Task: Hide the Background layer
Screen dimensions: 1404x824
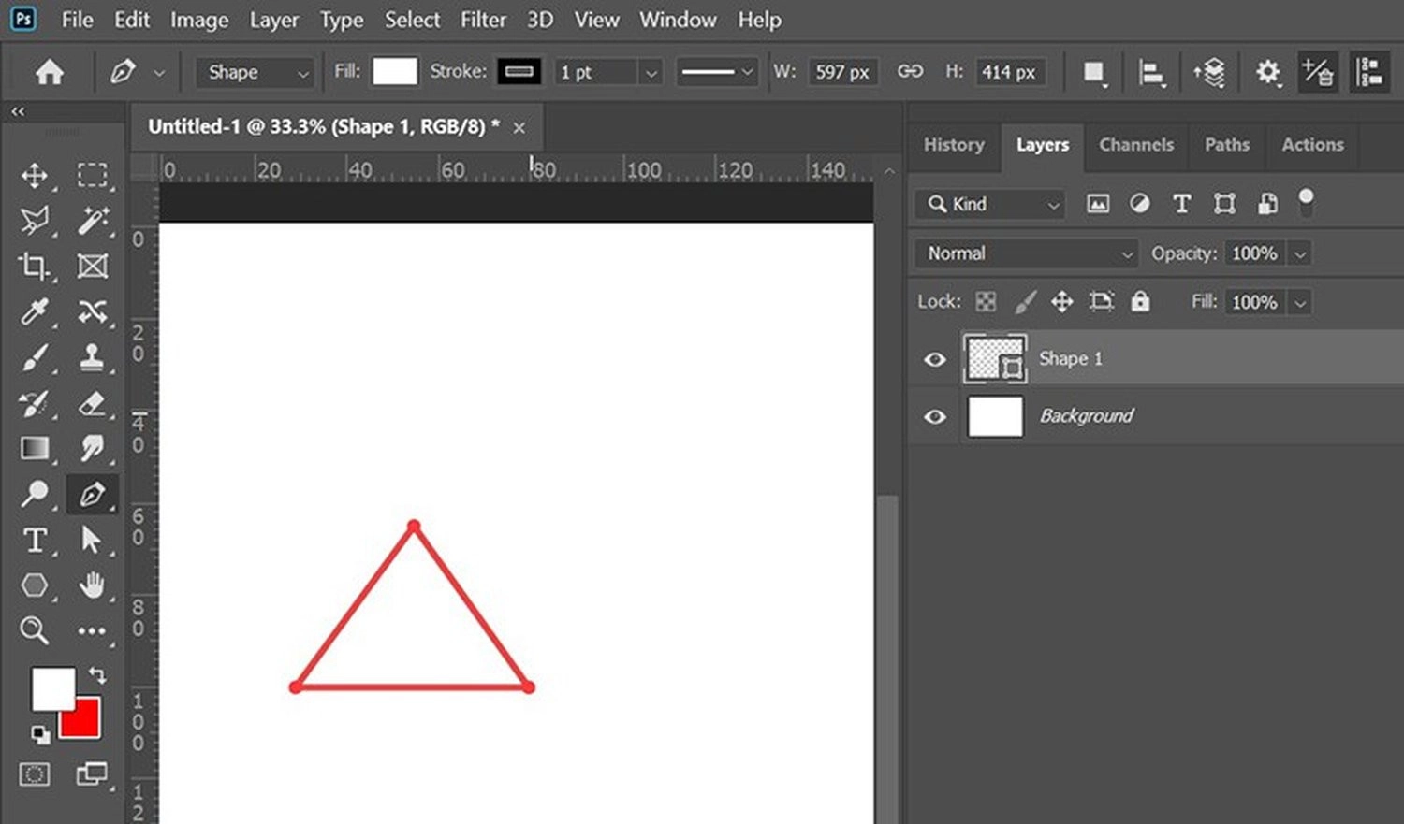Action: [934, 416]
